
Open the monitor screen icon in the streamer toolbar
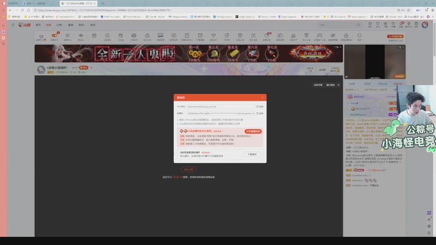[x=160, y=35]
